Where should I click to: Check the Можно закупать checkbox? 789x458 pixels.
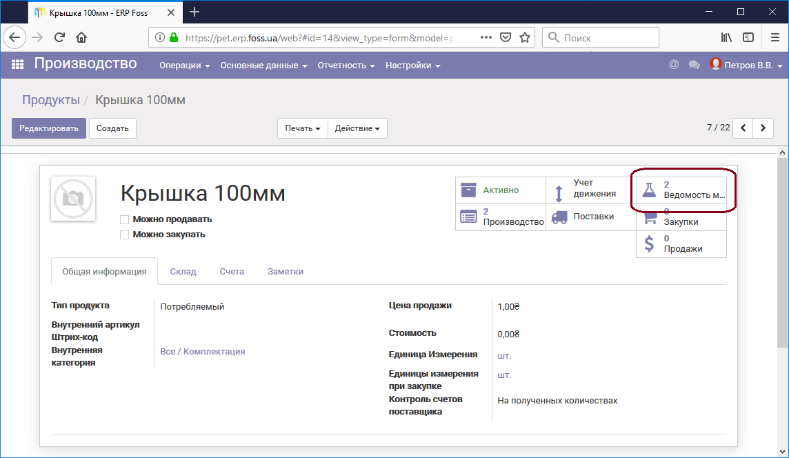click(x=124, y=235)
